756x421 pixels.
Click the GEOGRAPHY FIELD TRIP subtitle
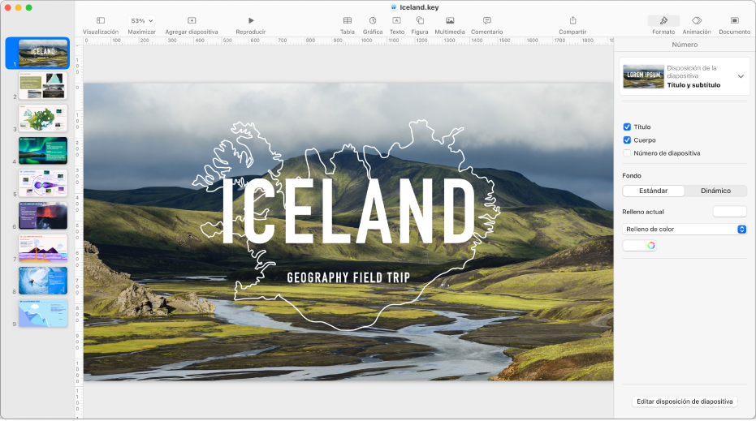click(x=348, y=277)
